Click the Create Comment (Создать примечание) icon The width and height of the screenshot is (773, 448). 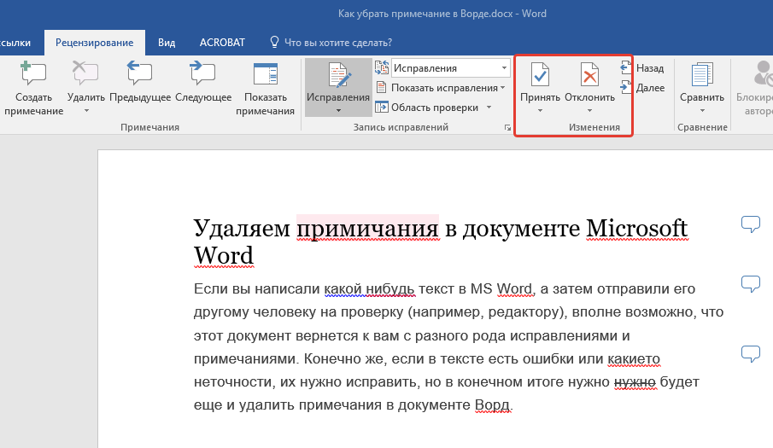[33, 75]
